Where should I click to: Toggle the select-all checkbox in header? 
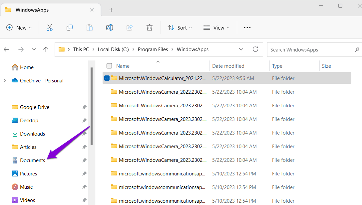click(109, 66)
